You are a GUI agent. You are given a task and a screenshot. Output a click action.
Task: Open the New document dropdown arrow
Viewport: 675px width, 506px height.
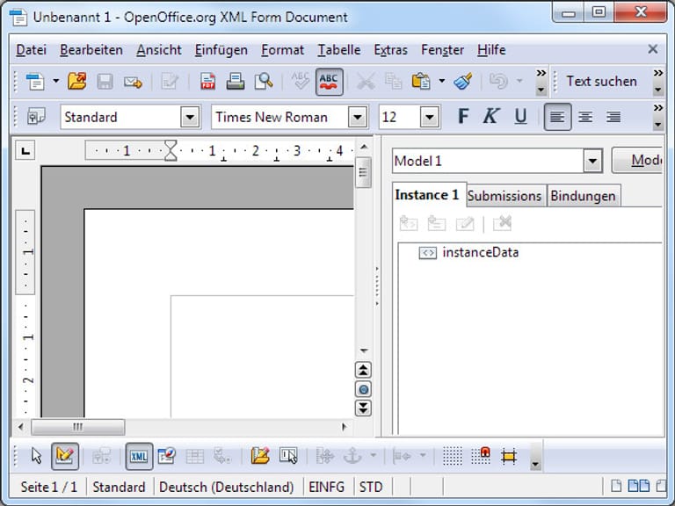(55, 81)
